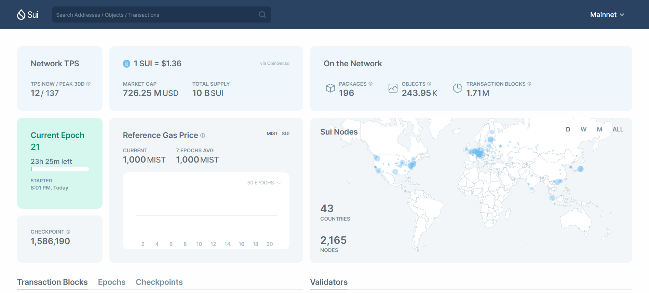
Task: Click the info icon beside TPS NOW / PEAK 30D
Action: tap(89, 84)
